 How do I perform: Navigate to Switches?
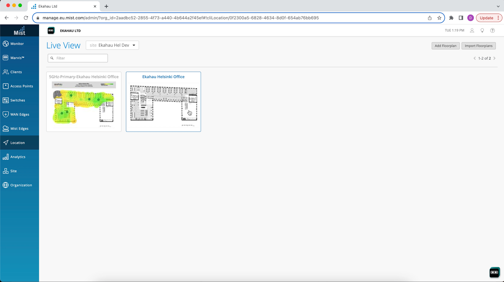[x=20, y=100]
